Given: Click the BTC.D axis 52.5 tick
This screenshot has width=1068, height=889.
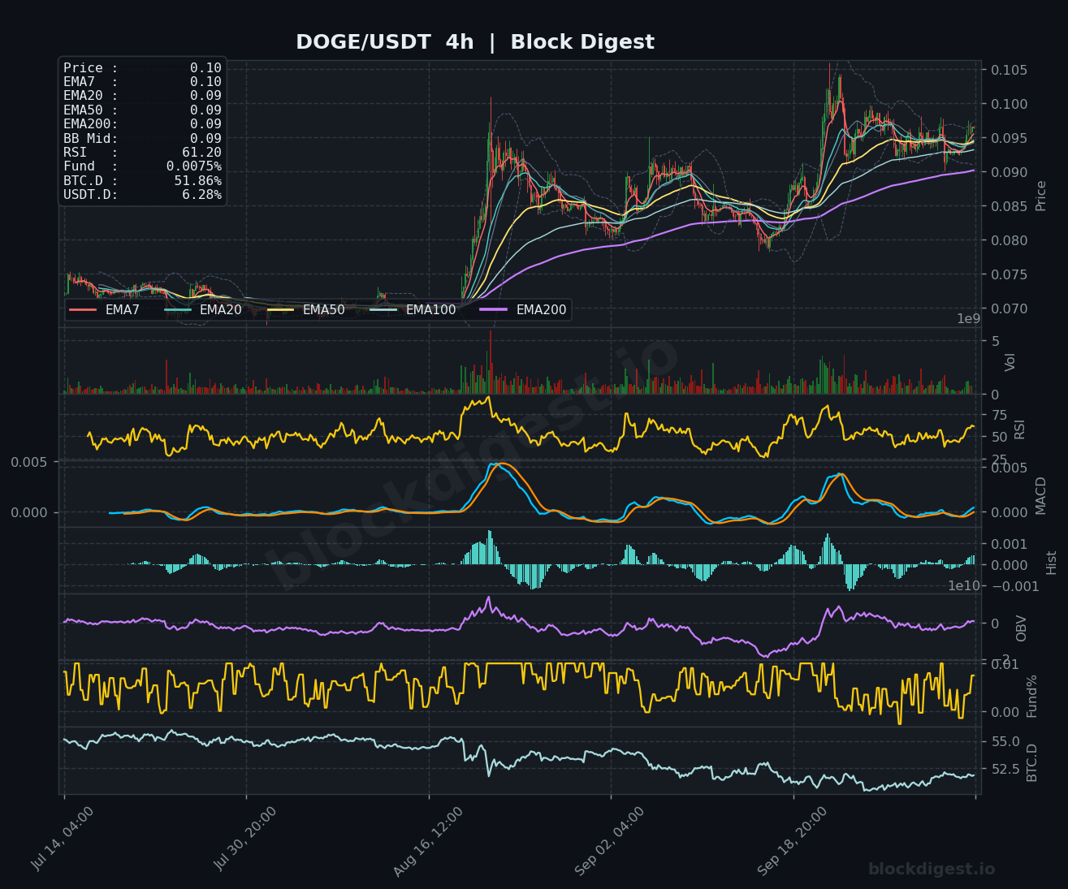Looking at the screenshot, I should (x=1005, y=769).
